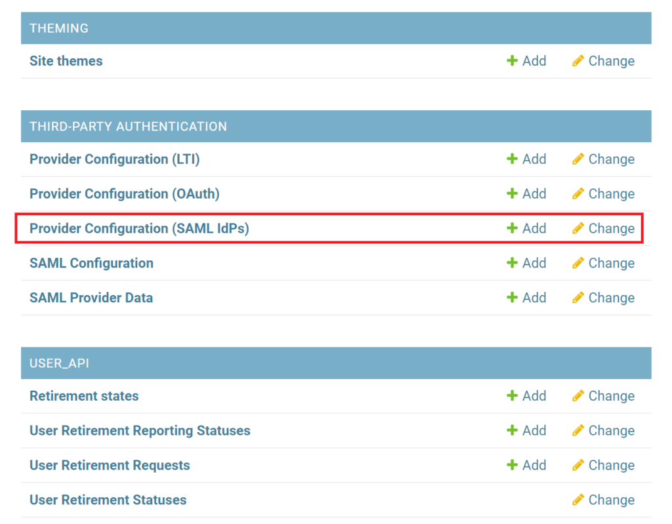Click plus icon in SAML Provider Data row

[x=513, y=298]
